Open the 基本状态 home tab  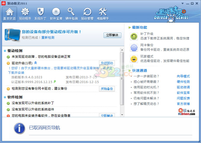(9, 14)
